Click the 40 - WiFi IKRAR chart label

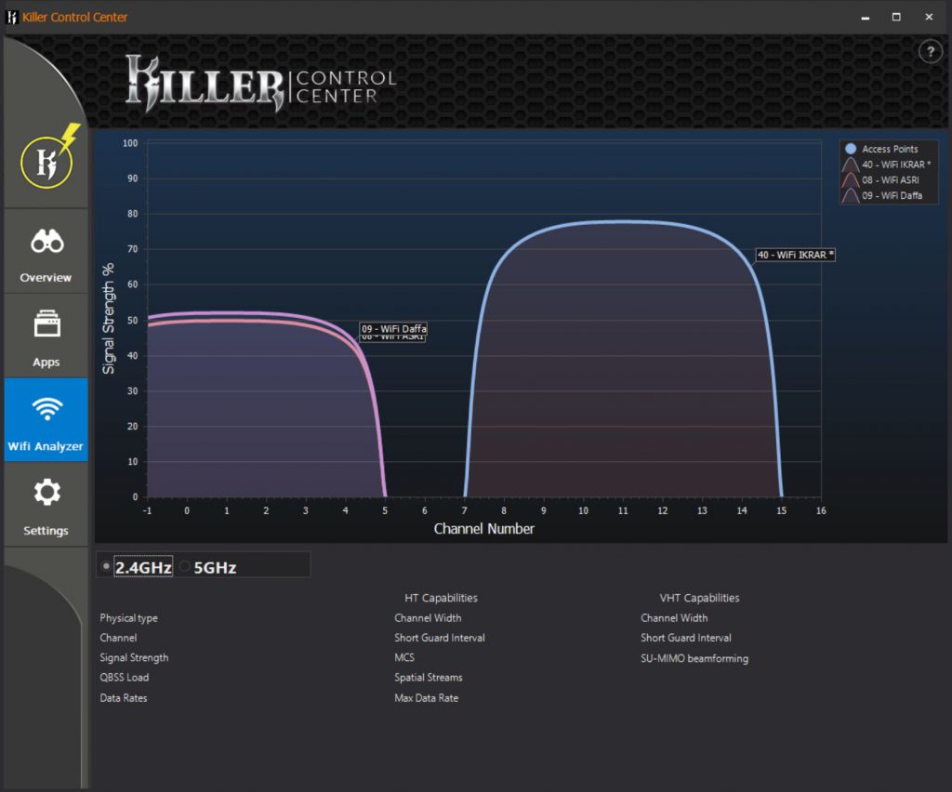click(795, 255)
